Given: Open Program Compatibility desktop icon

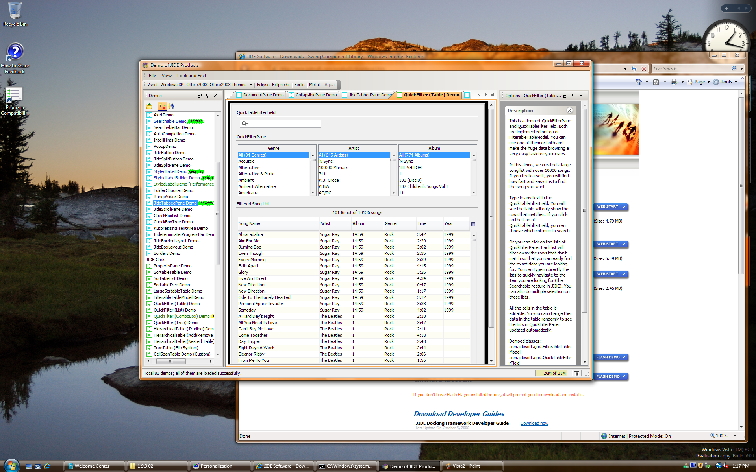Looking at the screenshot, I should 15,101.
